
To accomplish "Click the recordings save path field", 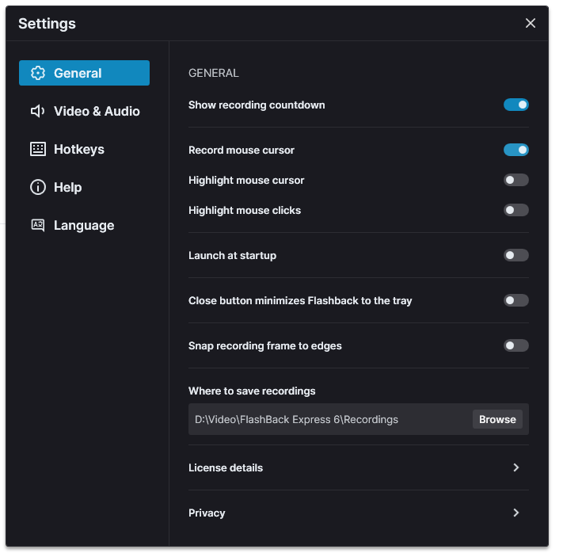I will 330,419.
